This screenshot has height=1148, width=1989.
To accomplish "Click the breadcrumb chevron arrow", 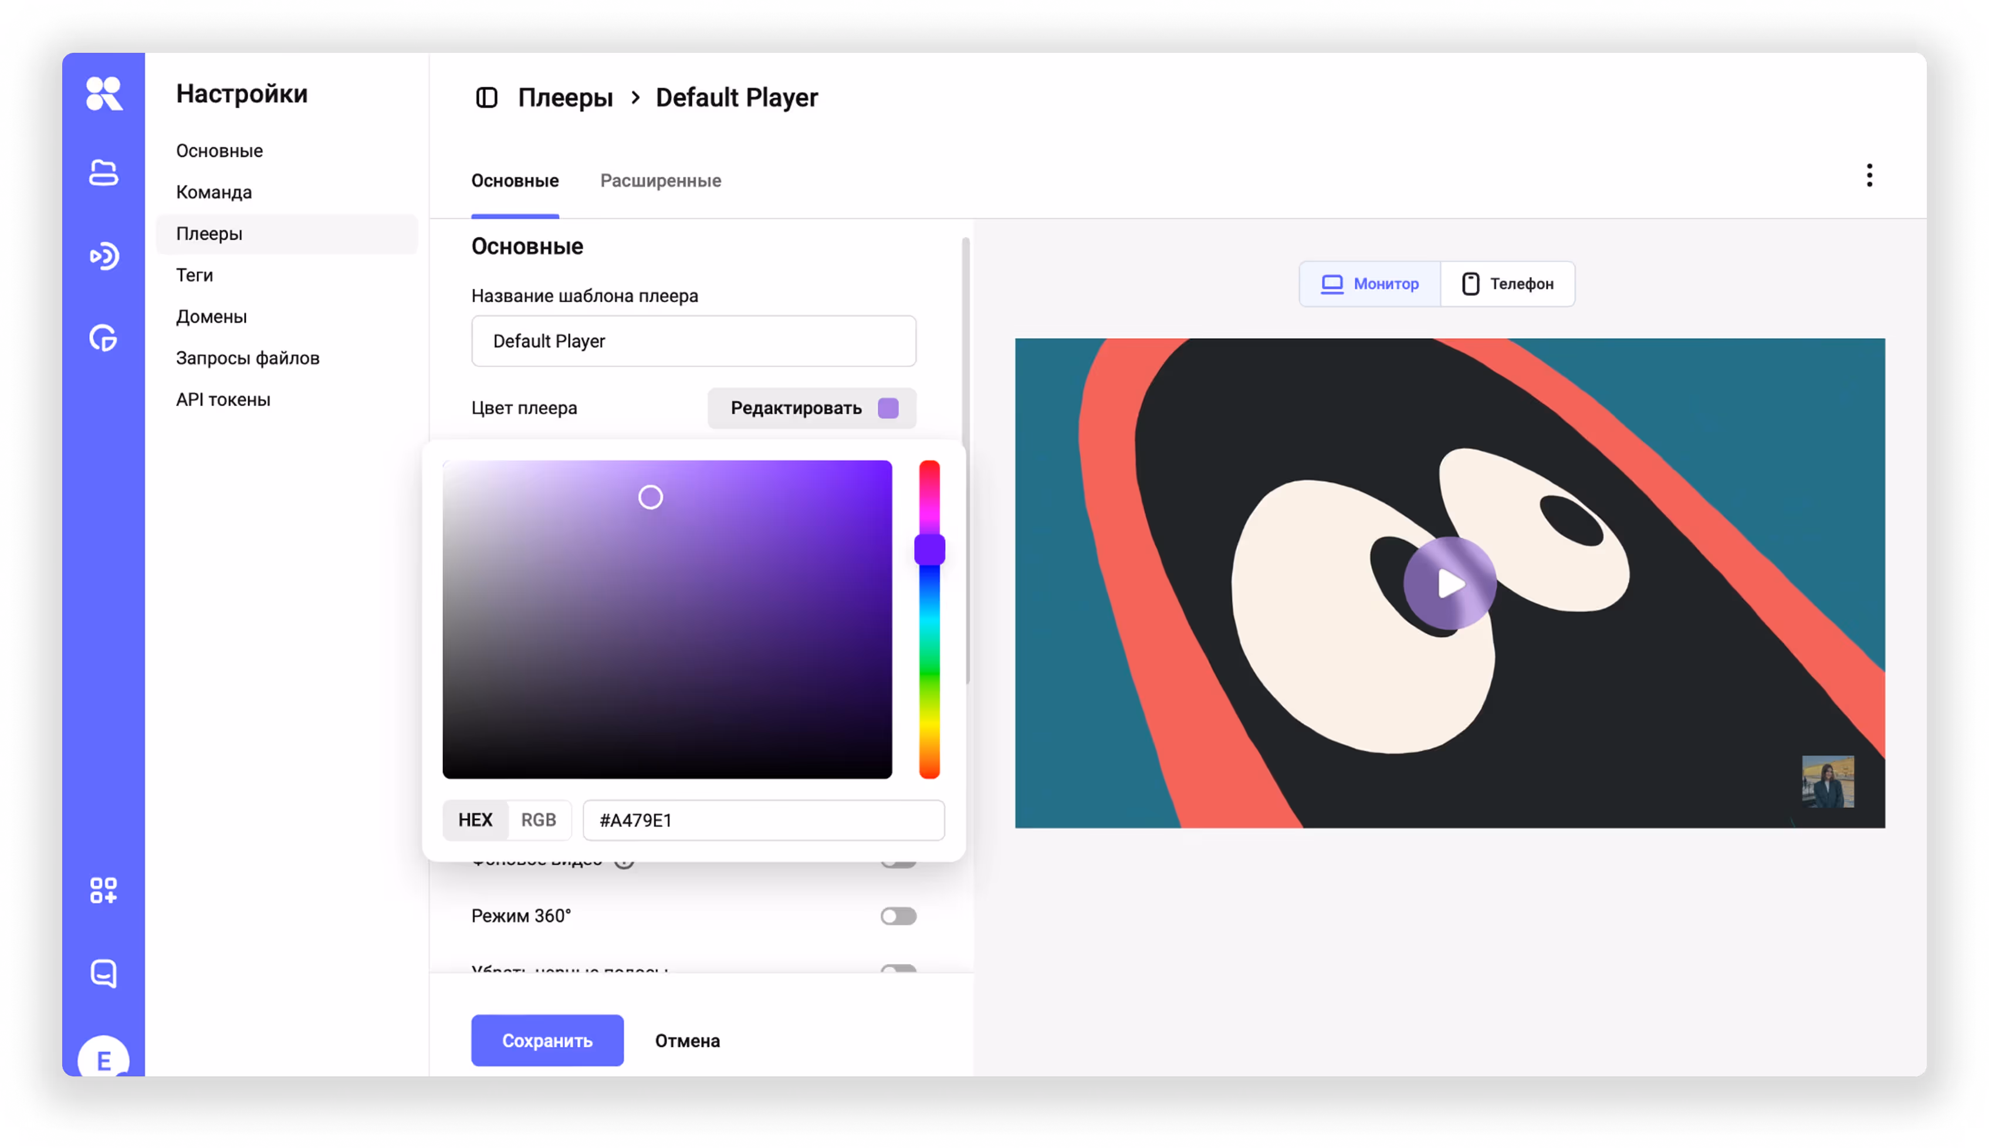I will 635,98.
